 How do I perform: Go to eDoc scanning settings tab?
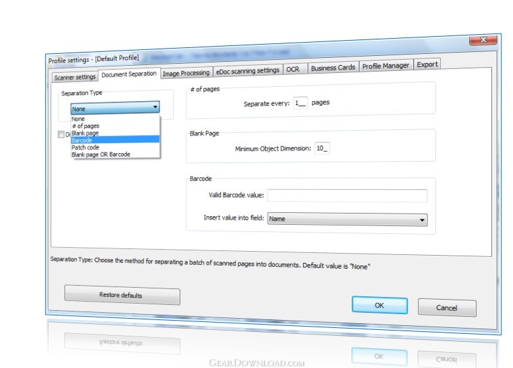248,70
